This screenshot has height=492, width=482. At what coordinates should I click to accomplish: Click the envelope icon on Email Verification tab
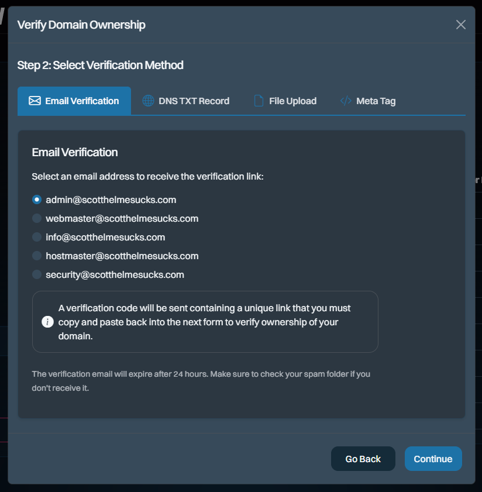click(35, 101)
